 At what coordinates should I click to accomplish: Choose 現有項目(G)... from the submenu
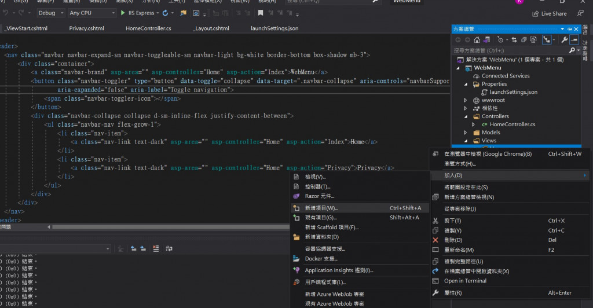pyautogui.click(x=360, y=218)
